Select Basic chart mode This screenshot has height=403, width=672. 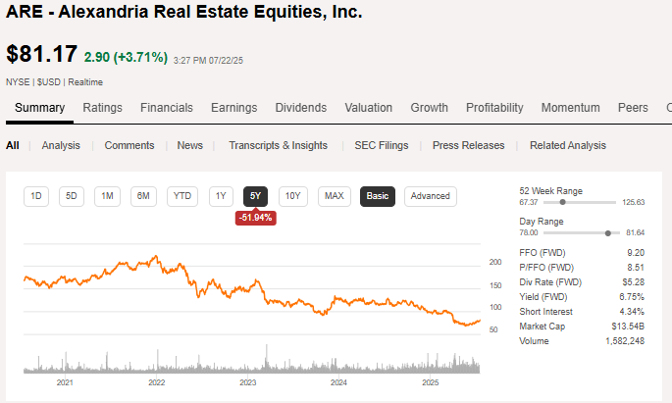(x=378, y=196)
